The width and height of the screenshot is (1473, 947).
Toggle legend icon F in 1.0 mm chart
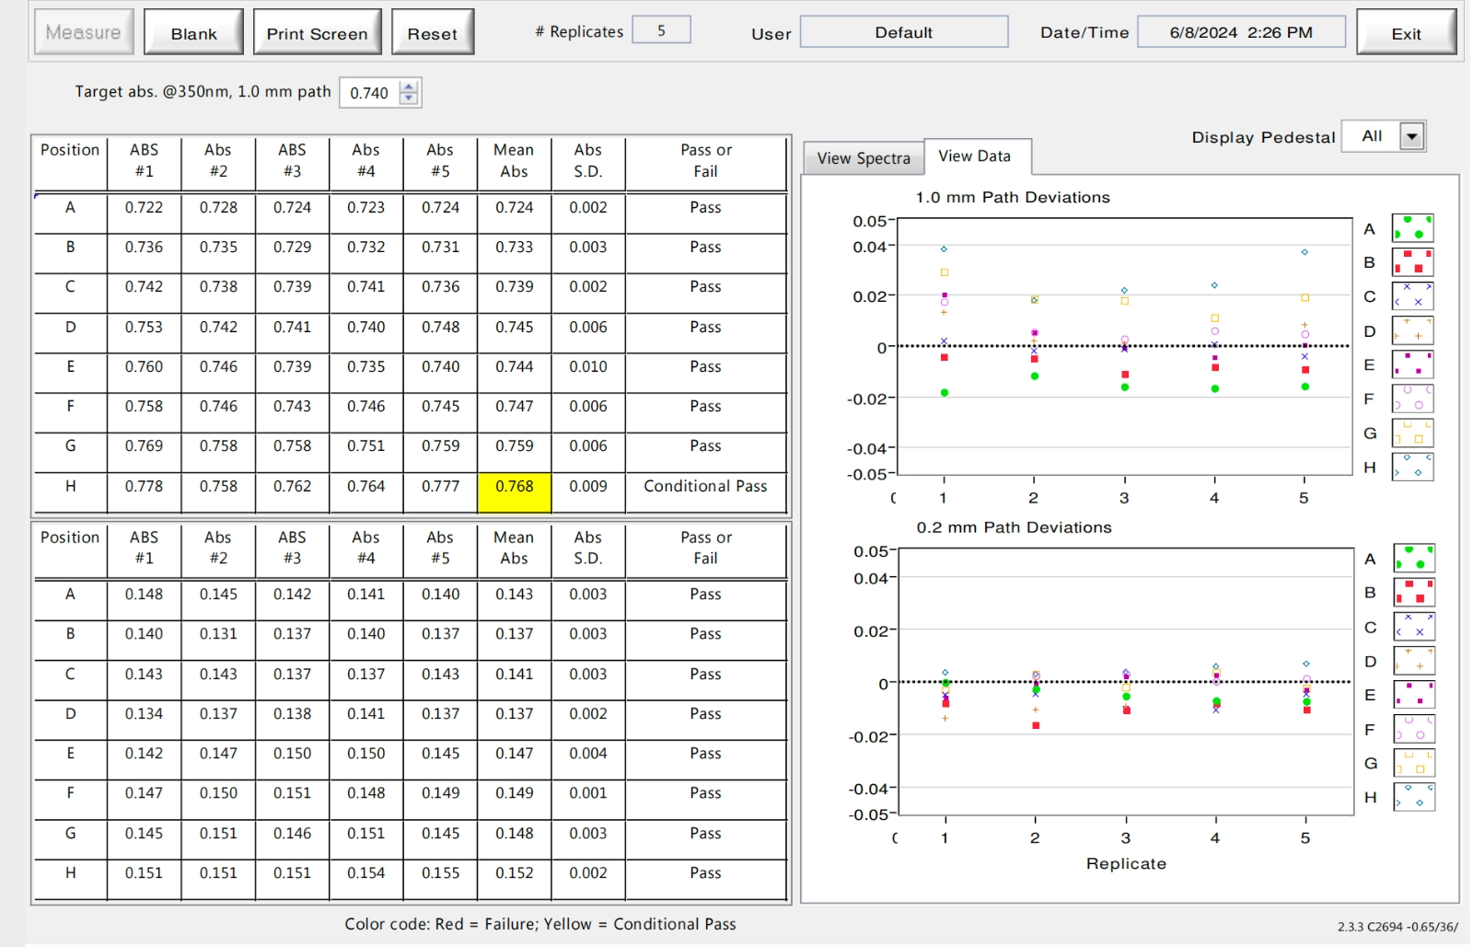tap(1412, 398)
